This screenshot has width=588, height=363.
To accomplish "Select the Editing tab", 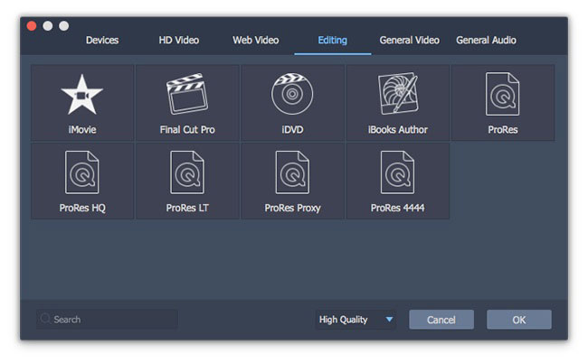I will [333, 40].
